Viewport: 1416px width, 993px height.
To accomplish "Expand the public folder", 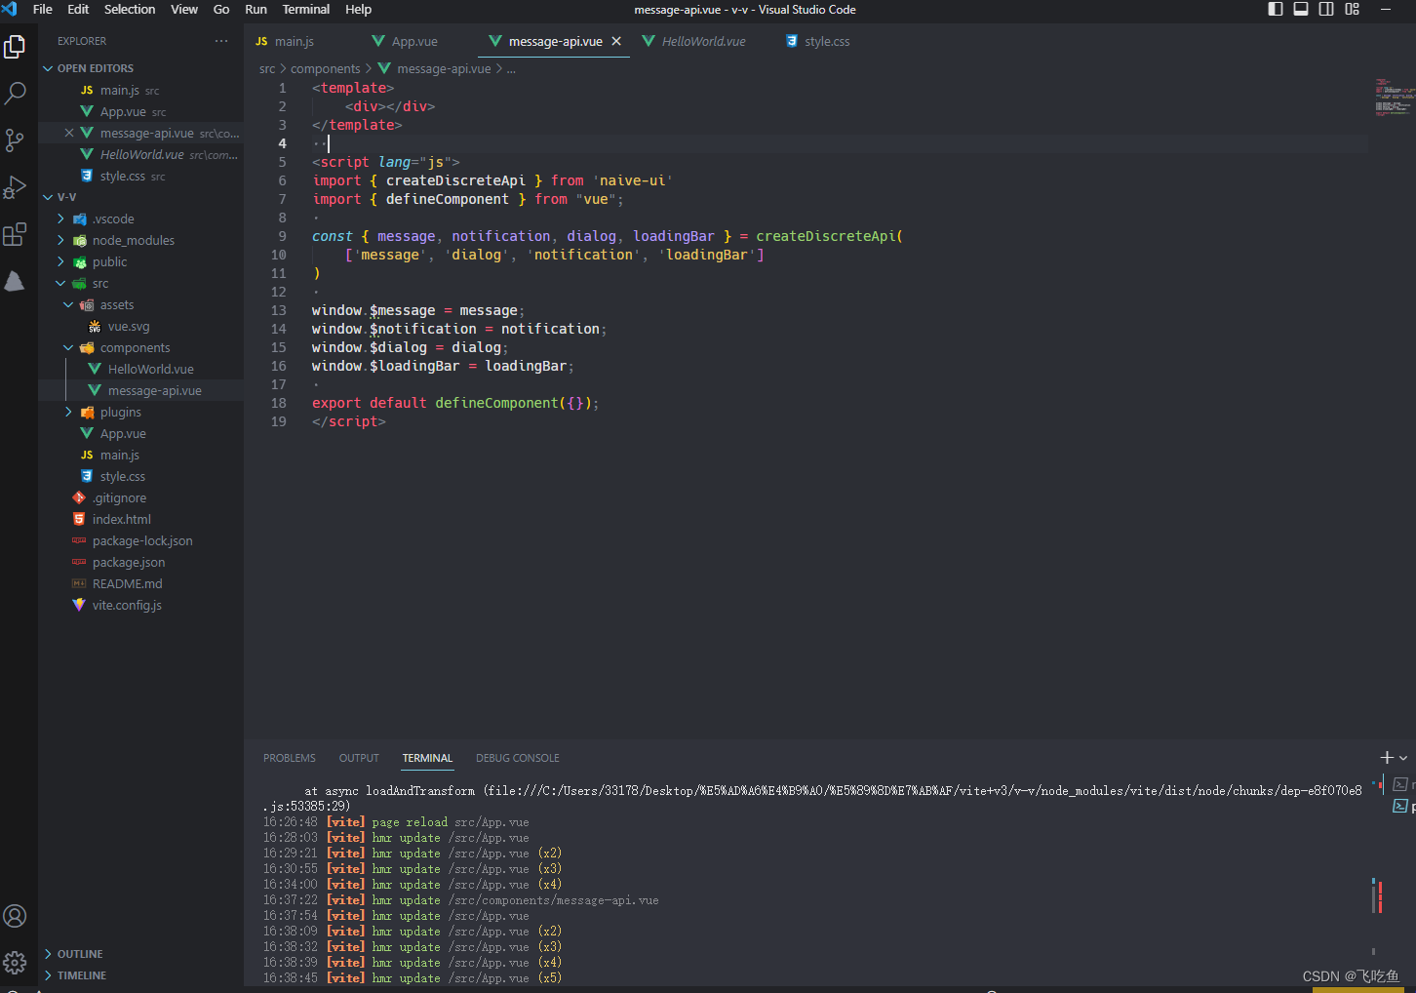I will pos(140,261).
